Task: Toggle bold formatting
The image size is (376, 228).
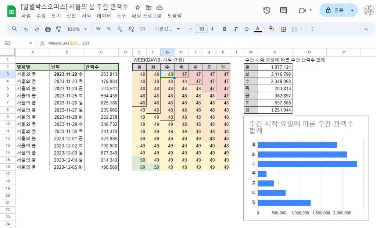Action: pos(225,29)
